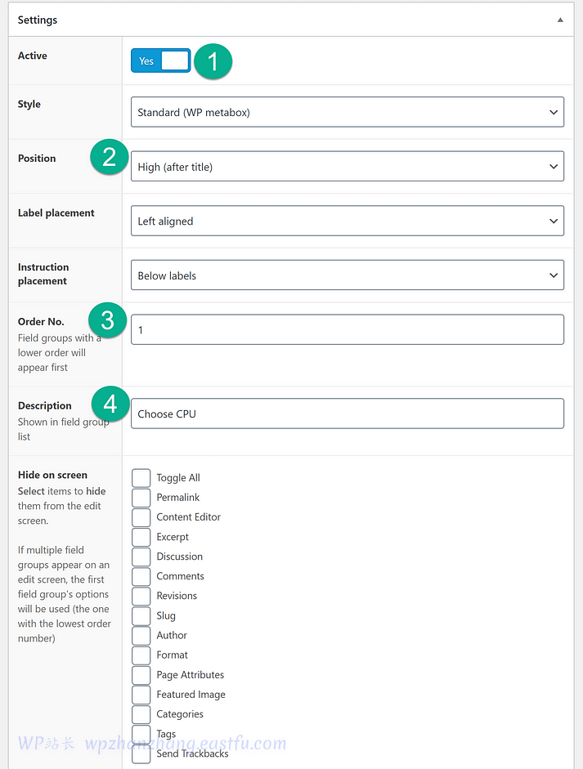
Task: Check the Content Editor checkbox
Action: (x=141, y=517)
